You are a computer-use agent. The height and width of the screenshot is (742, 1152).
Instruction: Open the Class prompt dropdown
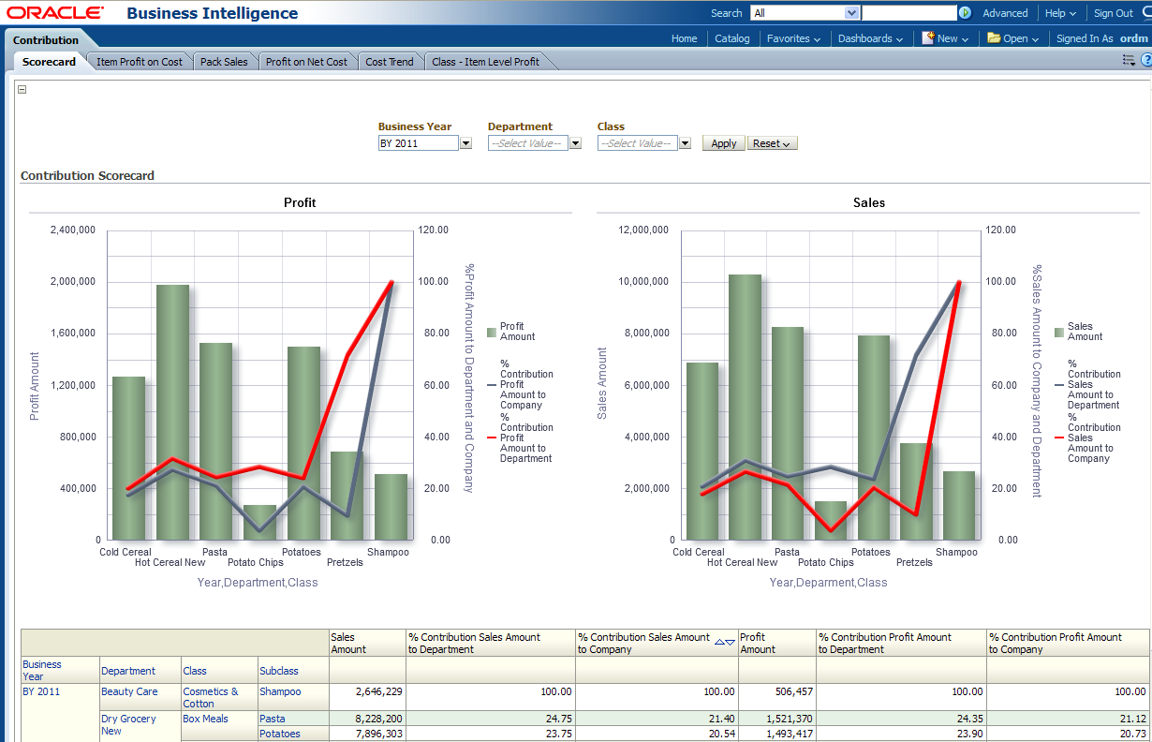click(x=685, y=143)
